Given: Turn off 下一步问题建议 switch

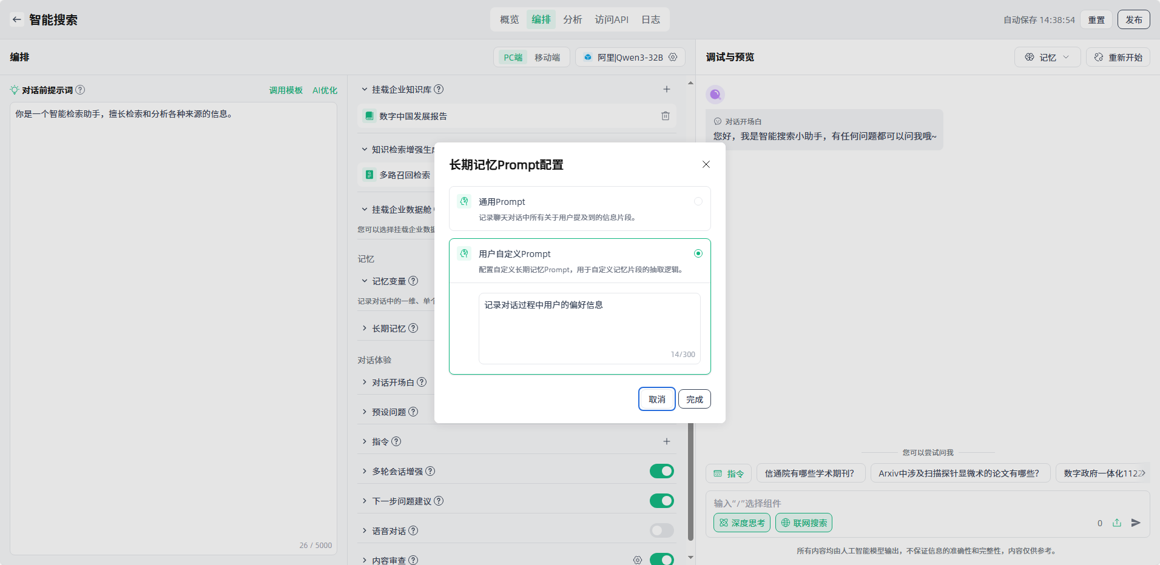Looking at the screenshot, I should click(x=661, y=501).
